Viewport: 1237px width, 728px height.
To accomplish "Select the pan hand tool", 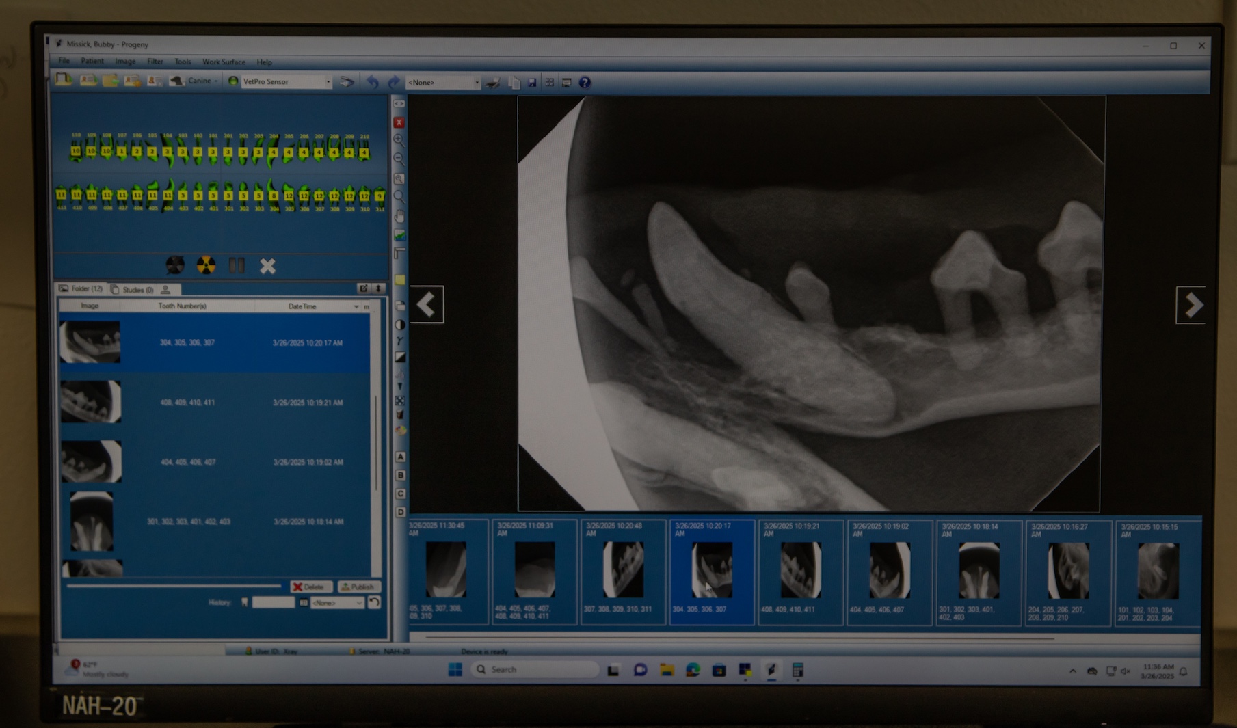I will 399,217.
